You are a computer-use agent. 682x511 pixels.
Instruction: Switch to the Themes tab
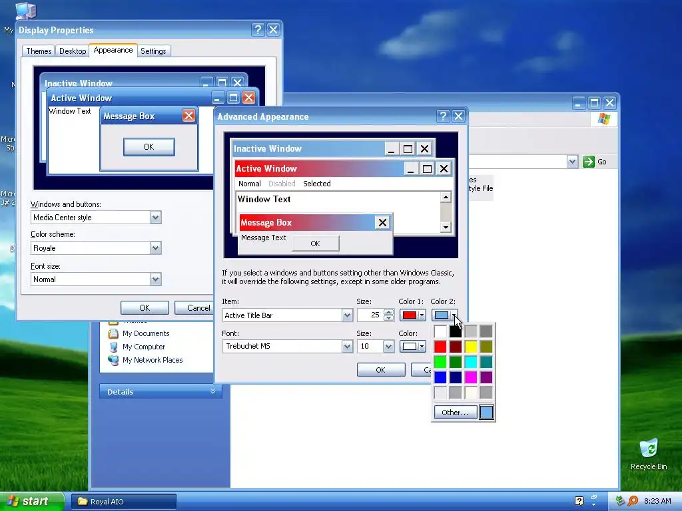tap(39, 51)
